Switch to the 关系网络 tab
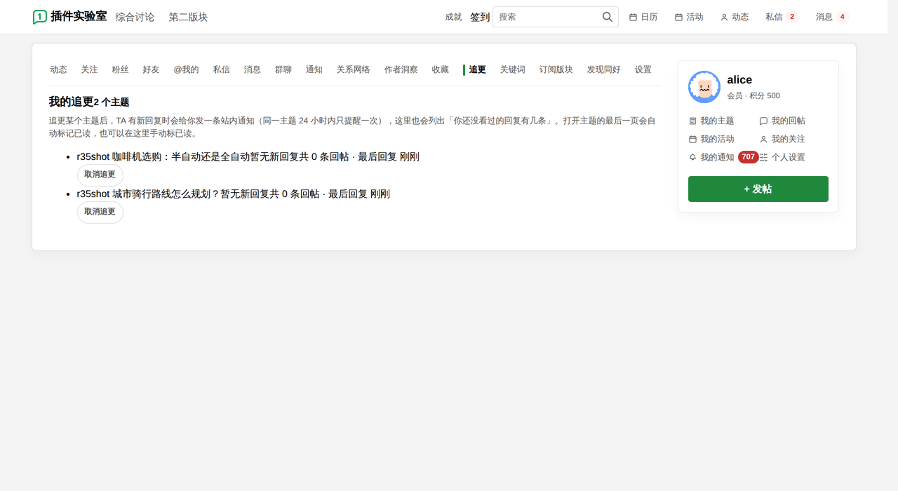Image resolution: width=898 pixels, height=491 pixels. coord(353,69)
